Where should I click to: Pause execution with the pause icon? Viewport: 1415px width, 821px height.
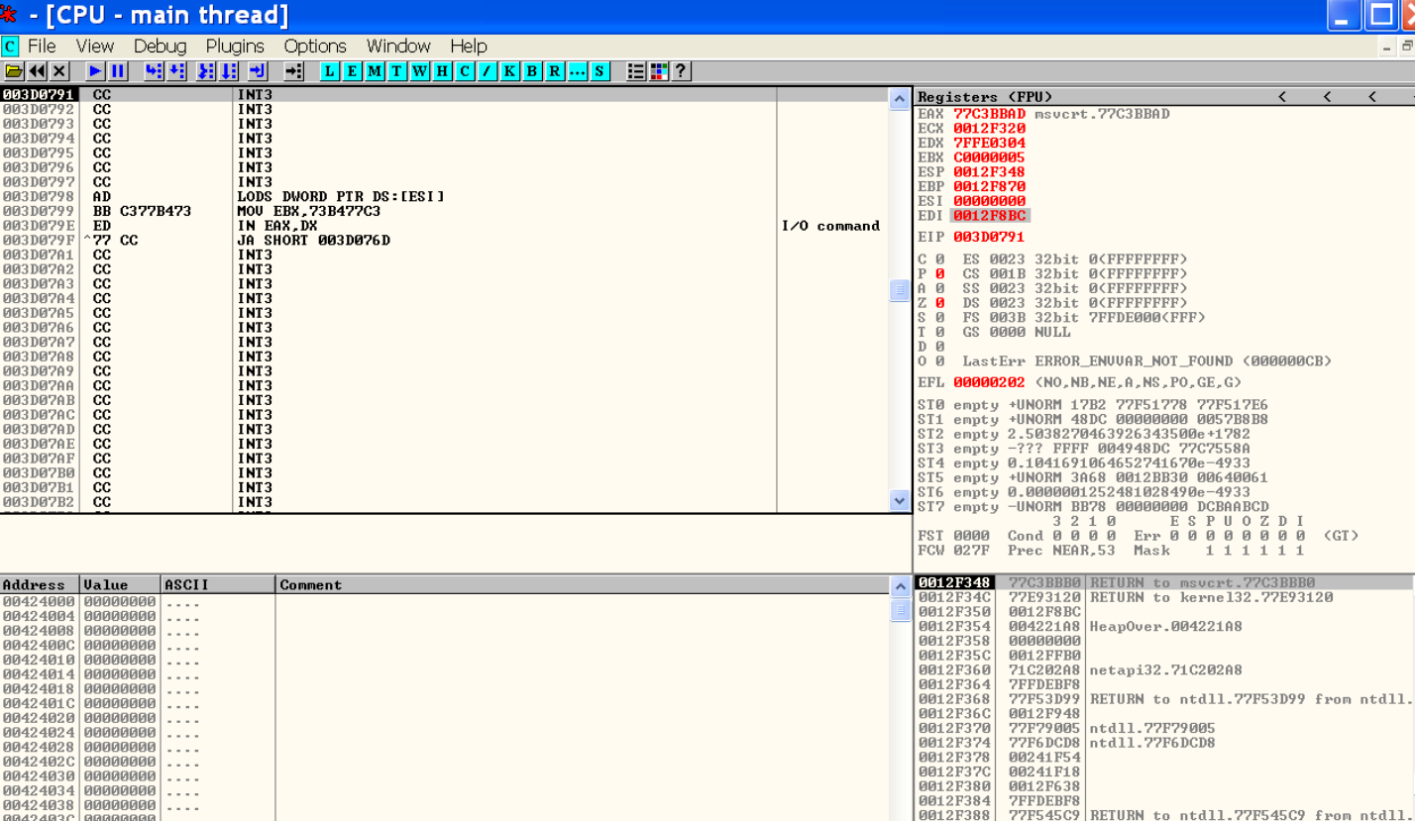pos(118,71)
